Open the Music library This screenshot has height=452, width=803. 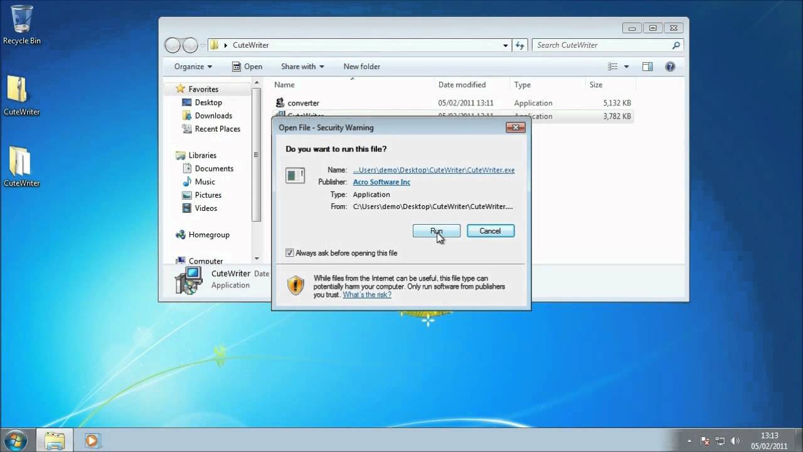point(205,181)
